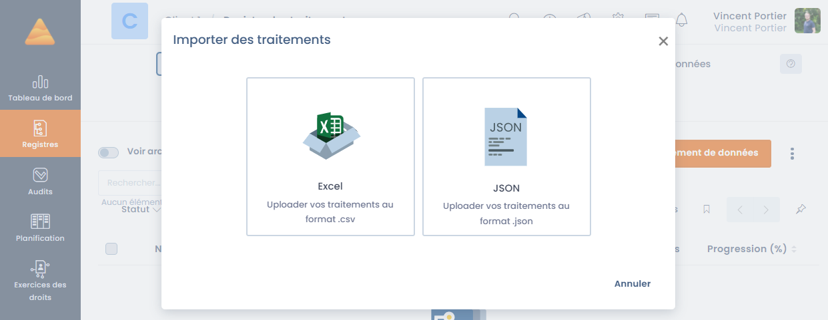Click the Annuler button
Image resolution: width=828 pixels, height=320 pixels.
(632, 283)
